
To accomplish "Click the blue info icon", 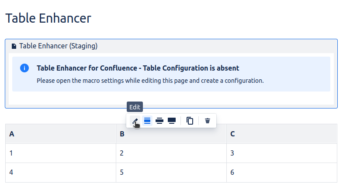I will point(24,68).
